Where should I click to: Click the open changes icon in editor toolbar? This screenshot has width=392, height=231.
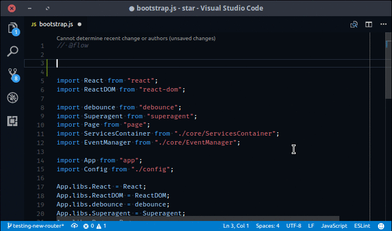pyautogui.click(x=354, y=25)
